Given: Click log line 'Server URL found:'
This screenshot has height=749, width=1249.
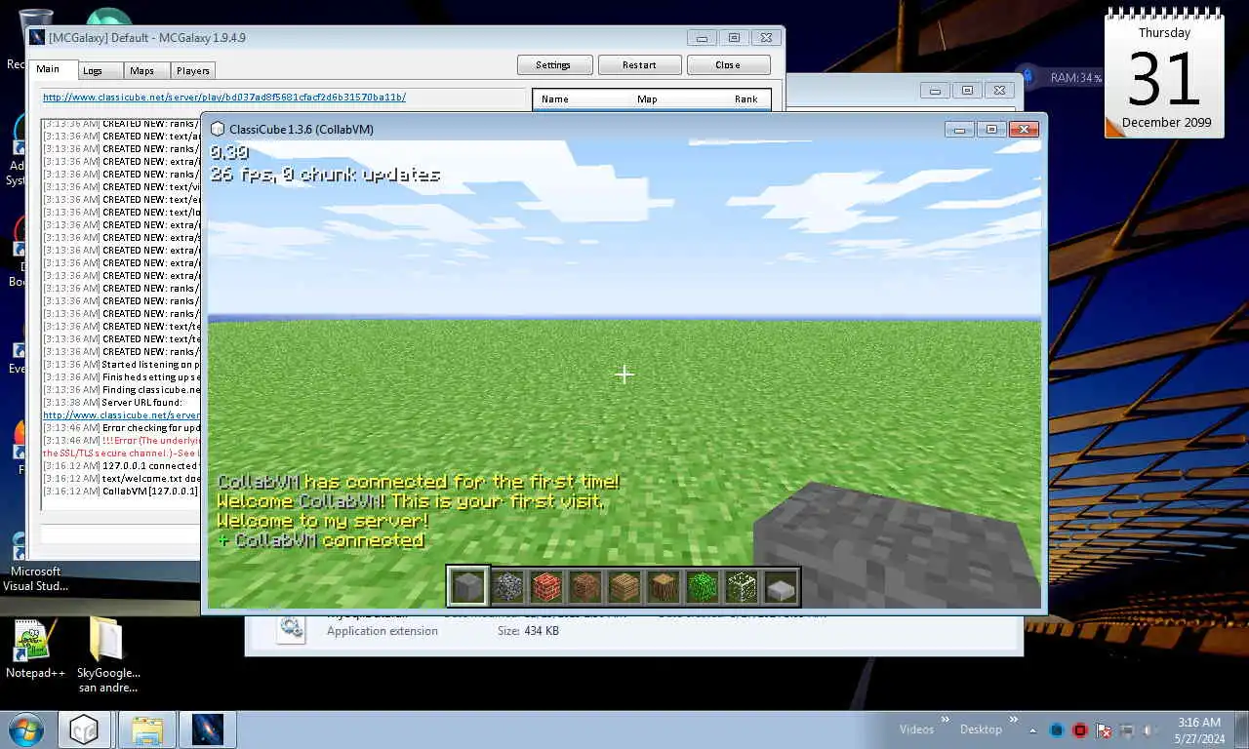Looking at the screenshot, I should tap(121, 402).
